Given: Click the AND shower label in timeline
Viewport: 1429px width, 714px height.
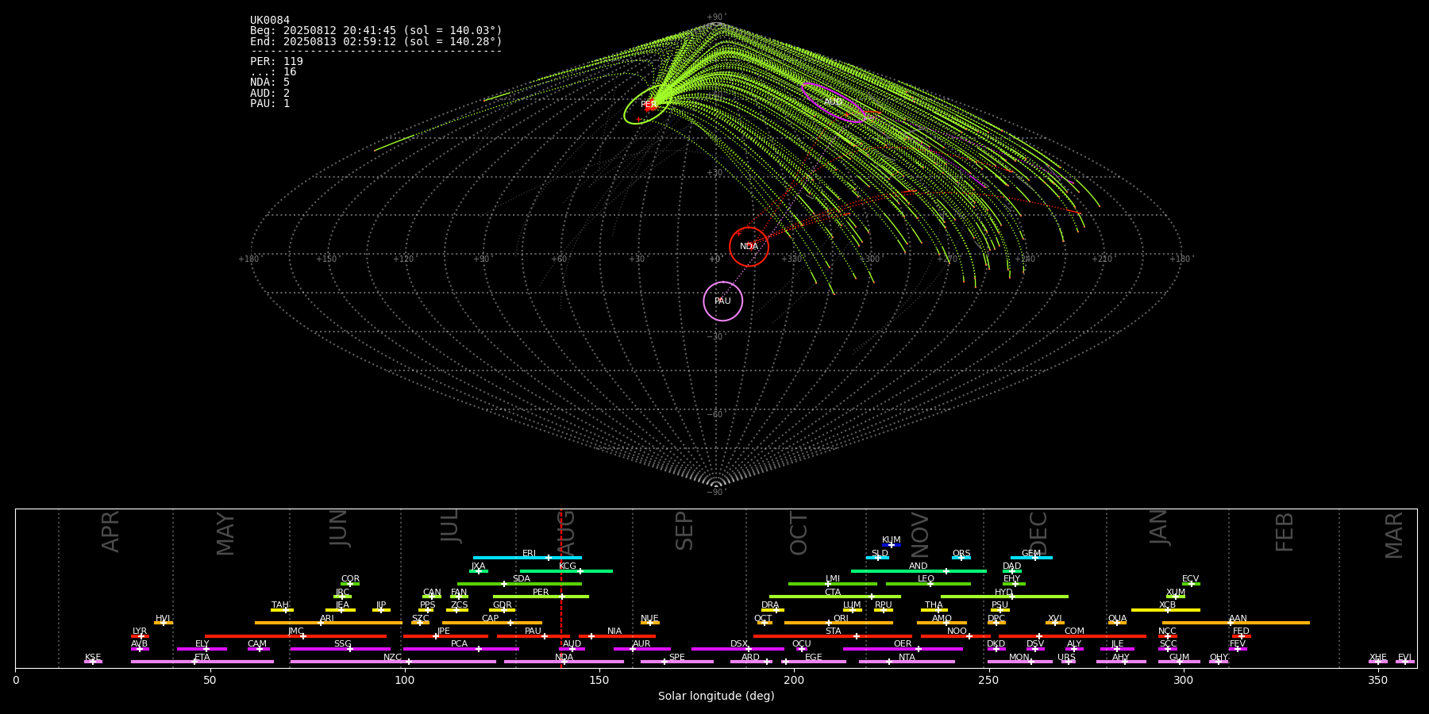Looking at the screenshot, I should 918,566.
